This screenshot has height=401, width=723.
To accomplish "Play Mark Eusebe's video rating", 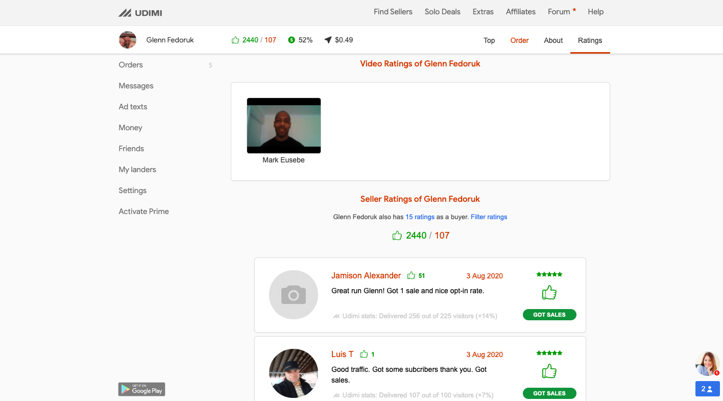I will point(284,126).
